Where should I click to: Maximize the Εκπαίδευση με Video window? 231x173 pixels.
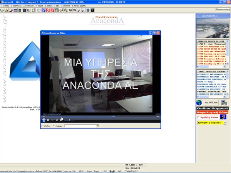[154, 33]
